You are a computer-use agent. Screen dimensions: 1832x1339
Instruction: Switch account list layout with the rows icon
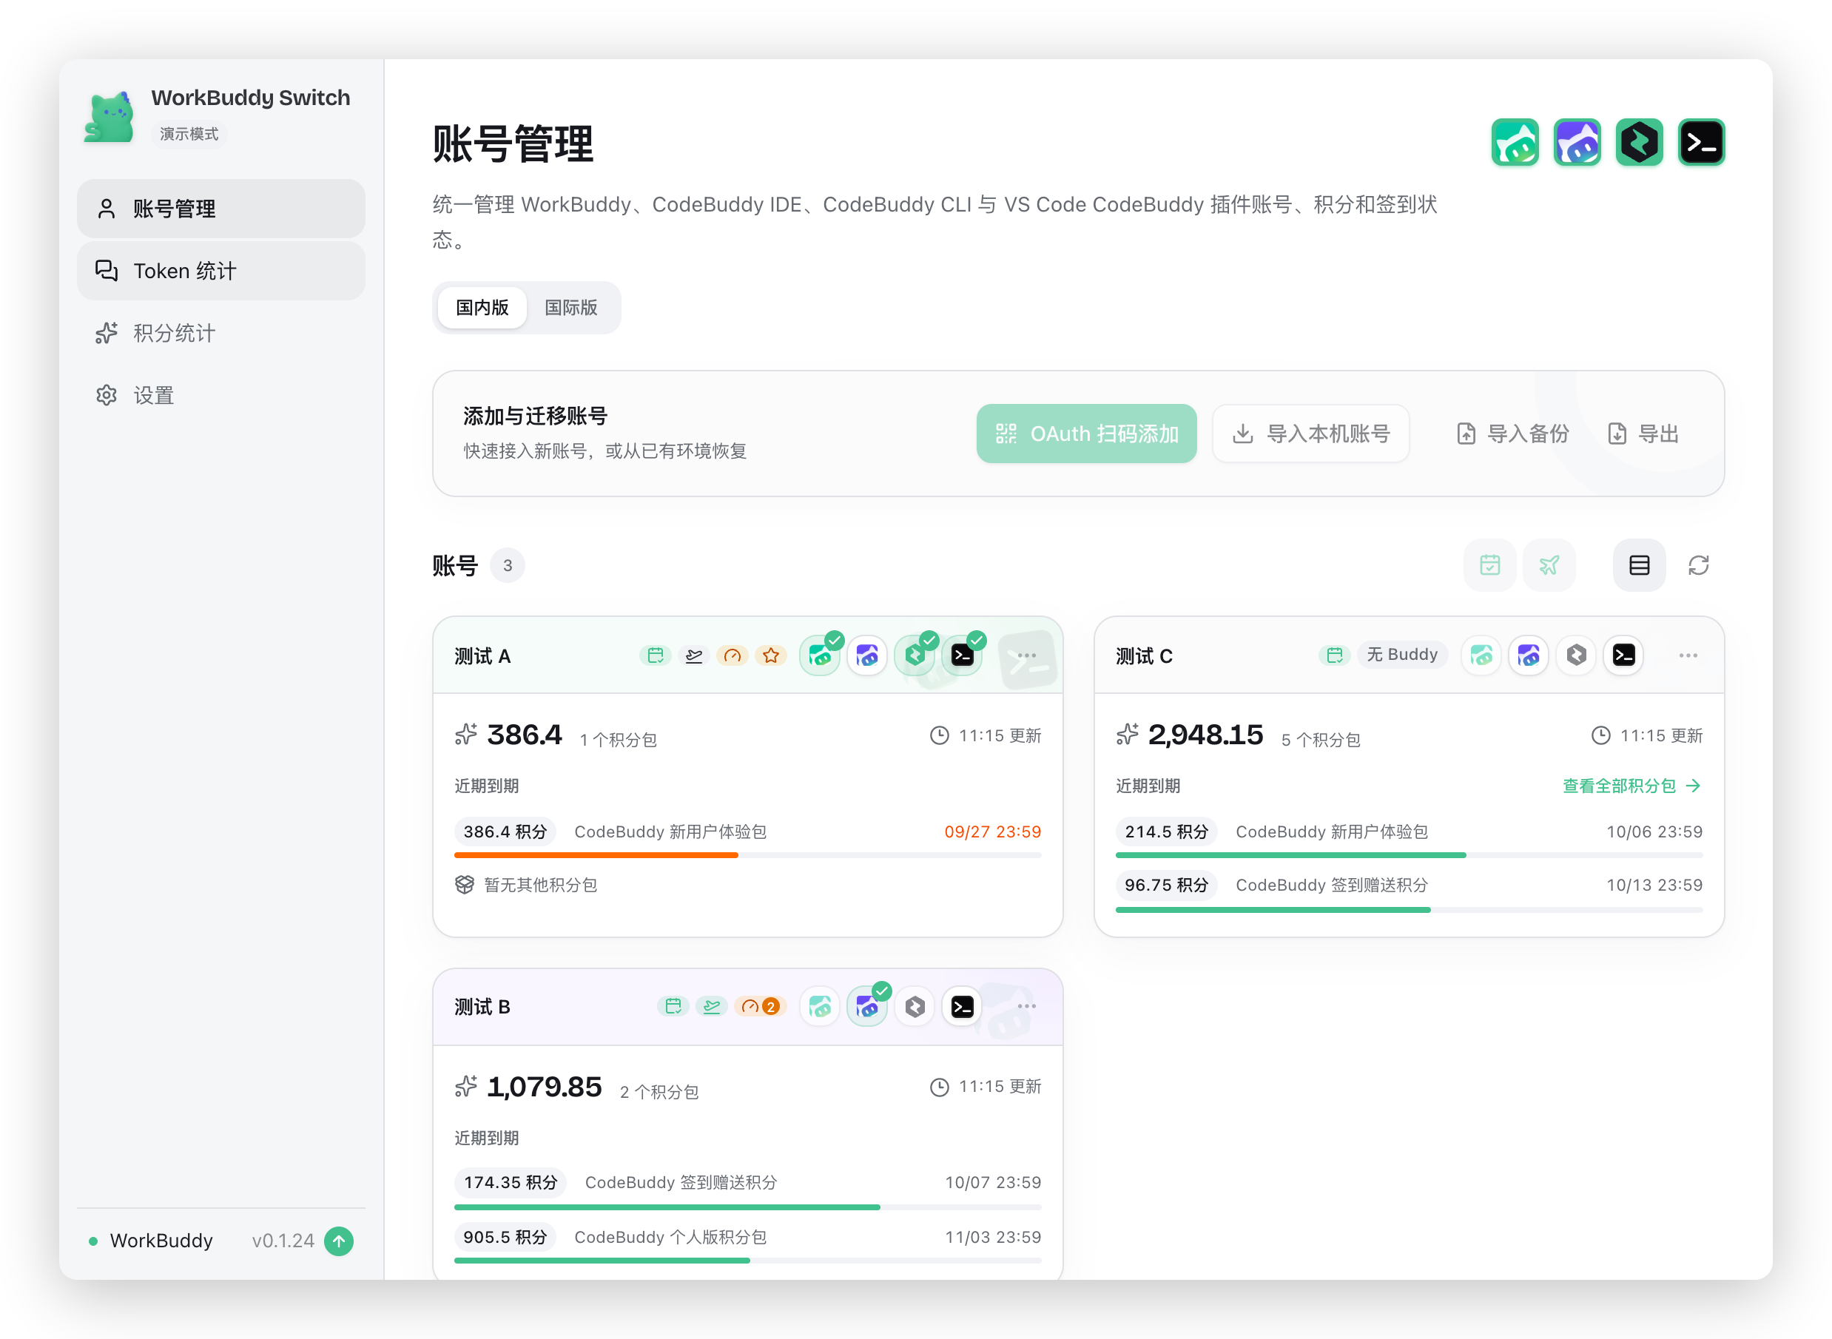pos(1639,565)
